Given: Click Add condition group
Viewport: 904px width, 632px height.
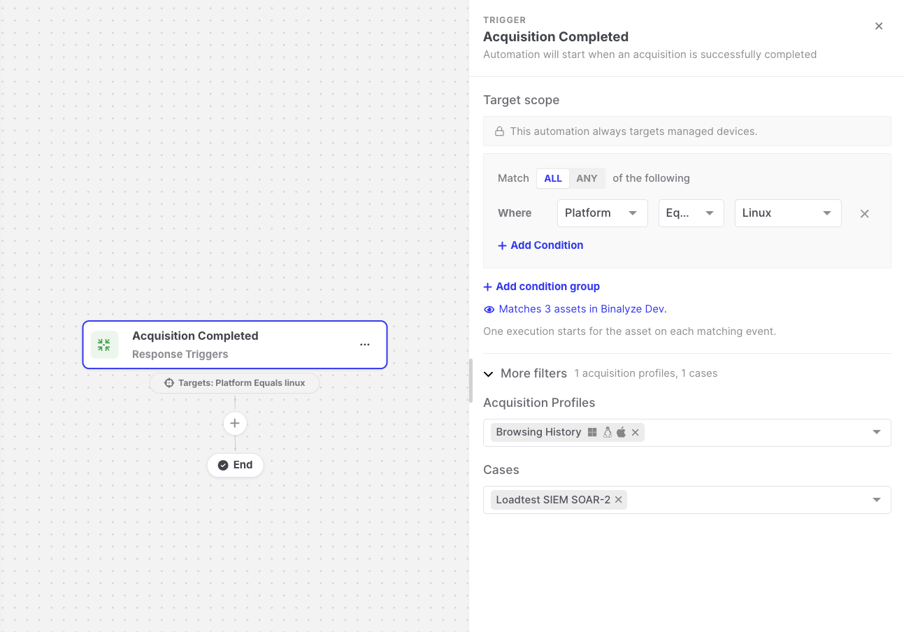Looking at the screenshot, I should [x=542, y=287].
